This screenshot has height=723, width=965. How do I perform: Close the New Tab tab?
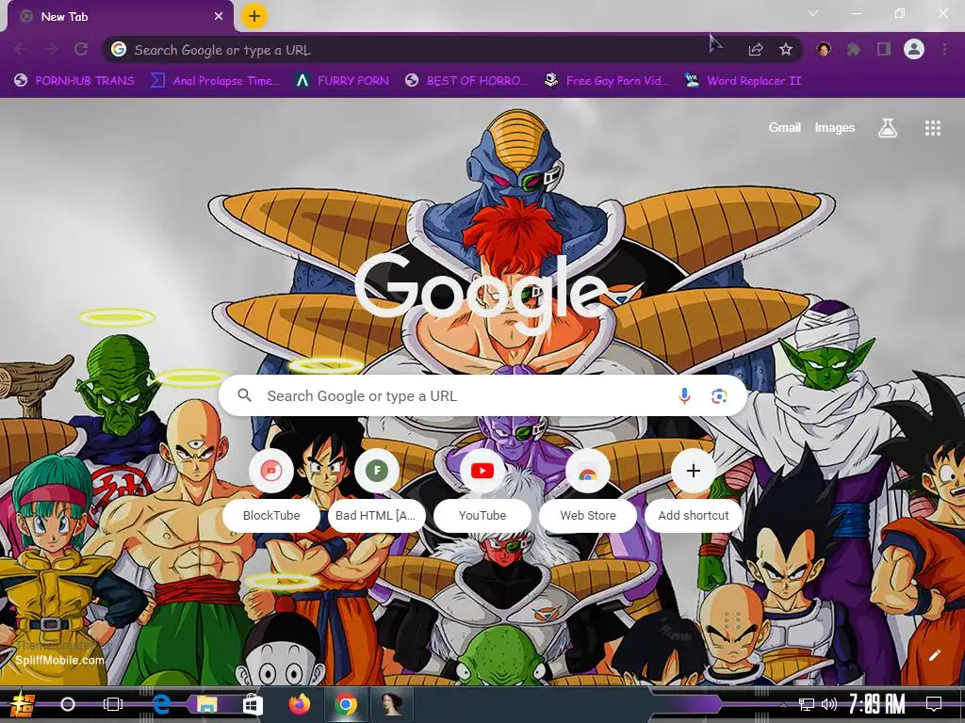tap(219, 17)
